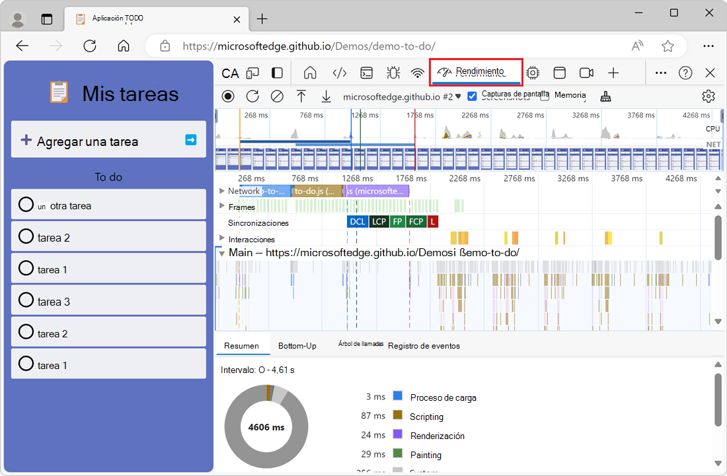Download the performance profile
Viewport: 727px width, 476px height.
point(326,96)
